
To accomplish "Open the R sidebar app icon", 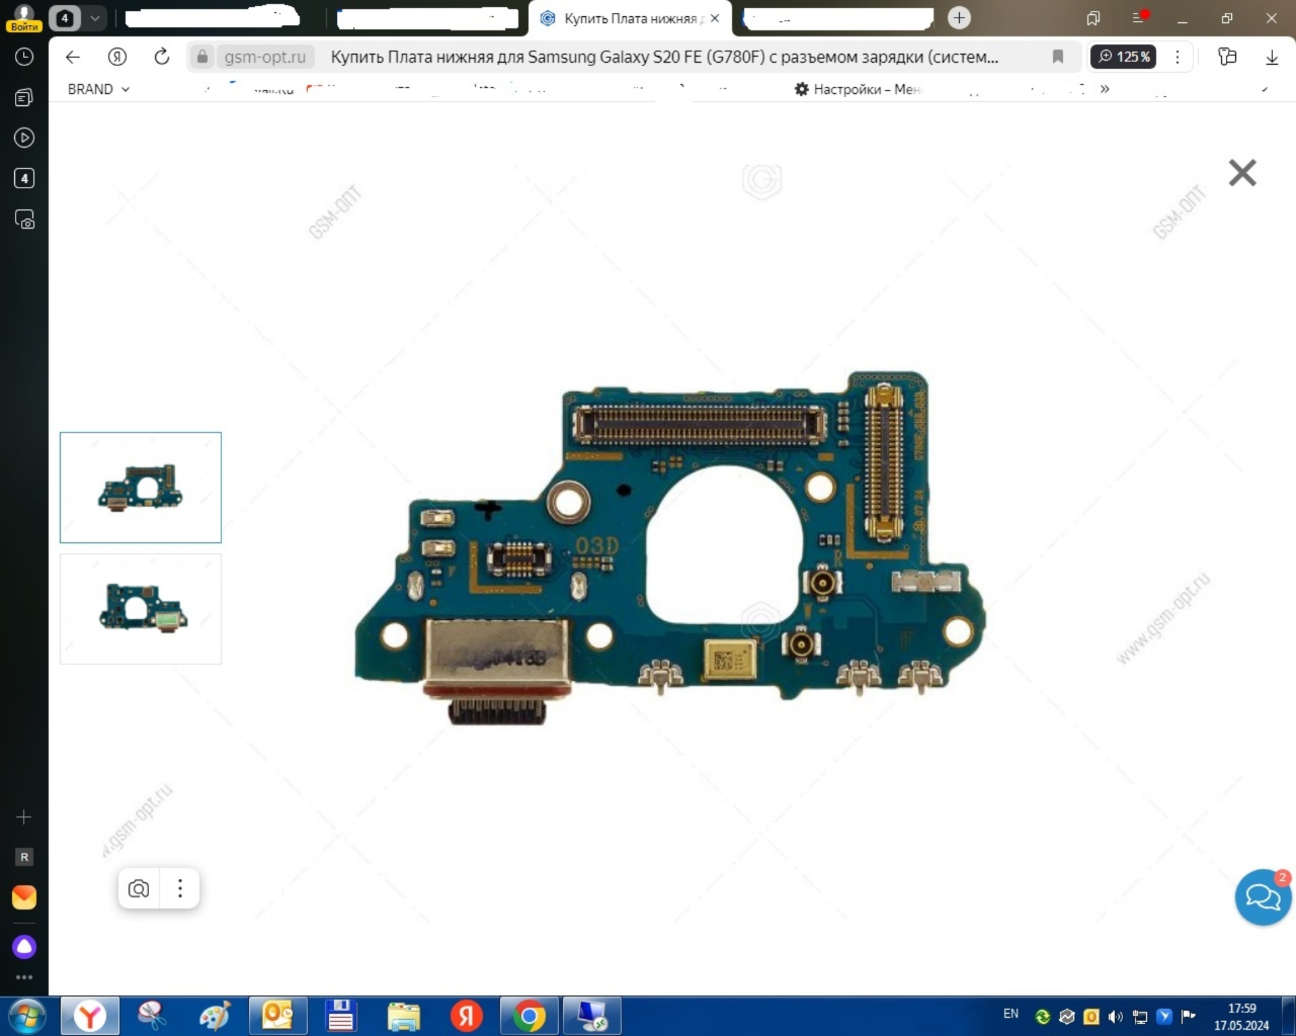I will tap(24, 857).
